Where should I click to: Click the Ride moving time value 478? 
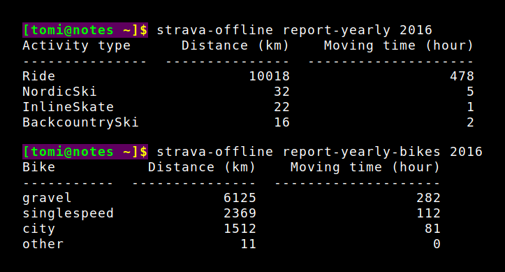[462, 76]
